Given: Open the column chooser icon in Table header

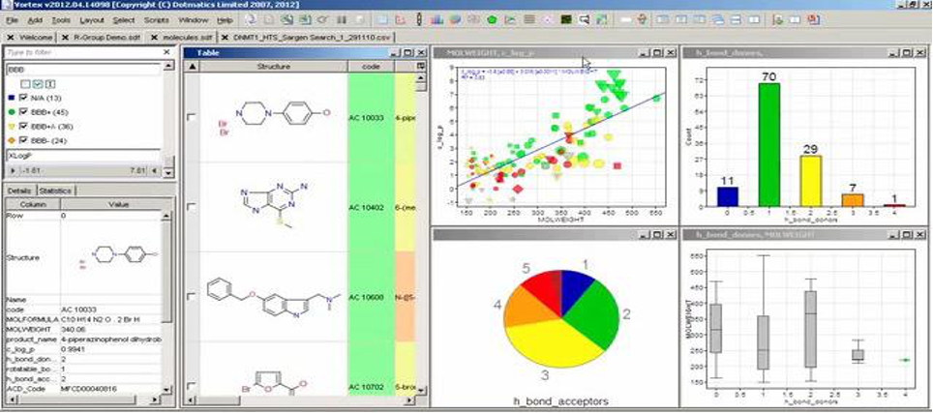Looking at the screenshot, I should [x=421, y=67].
